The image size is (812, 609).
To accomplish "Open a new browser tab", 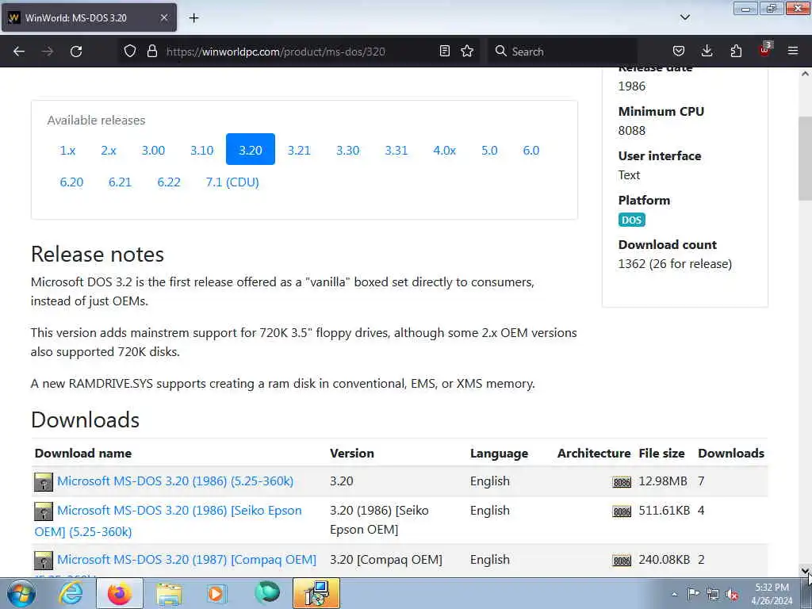I will [193, 18].
